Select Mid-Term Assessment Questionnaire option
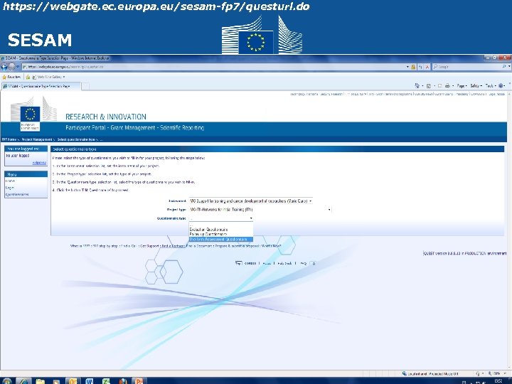This screenshot has height=384, width=512. pyautogui.click(x=220, y=240)
